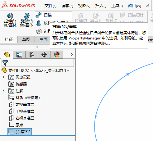This screenshot has width=153, height=141.
Task: Select the 上视基准面 plane
Action: click(25, 111)
